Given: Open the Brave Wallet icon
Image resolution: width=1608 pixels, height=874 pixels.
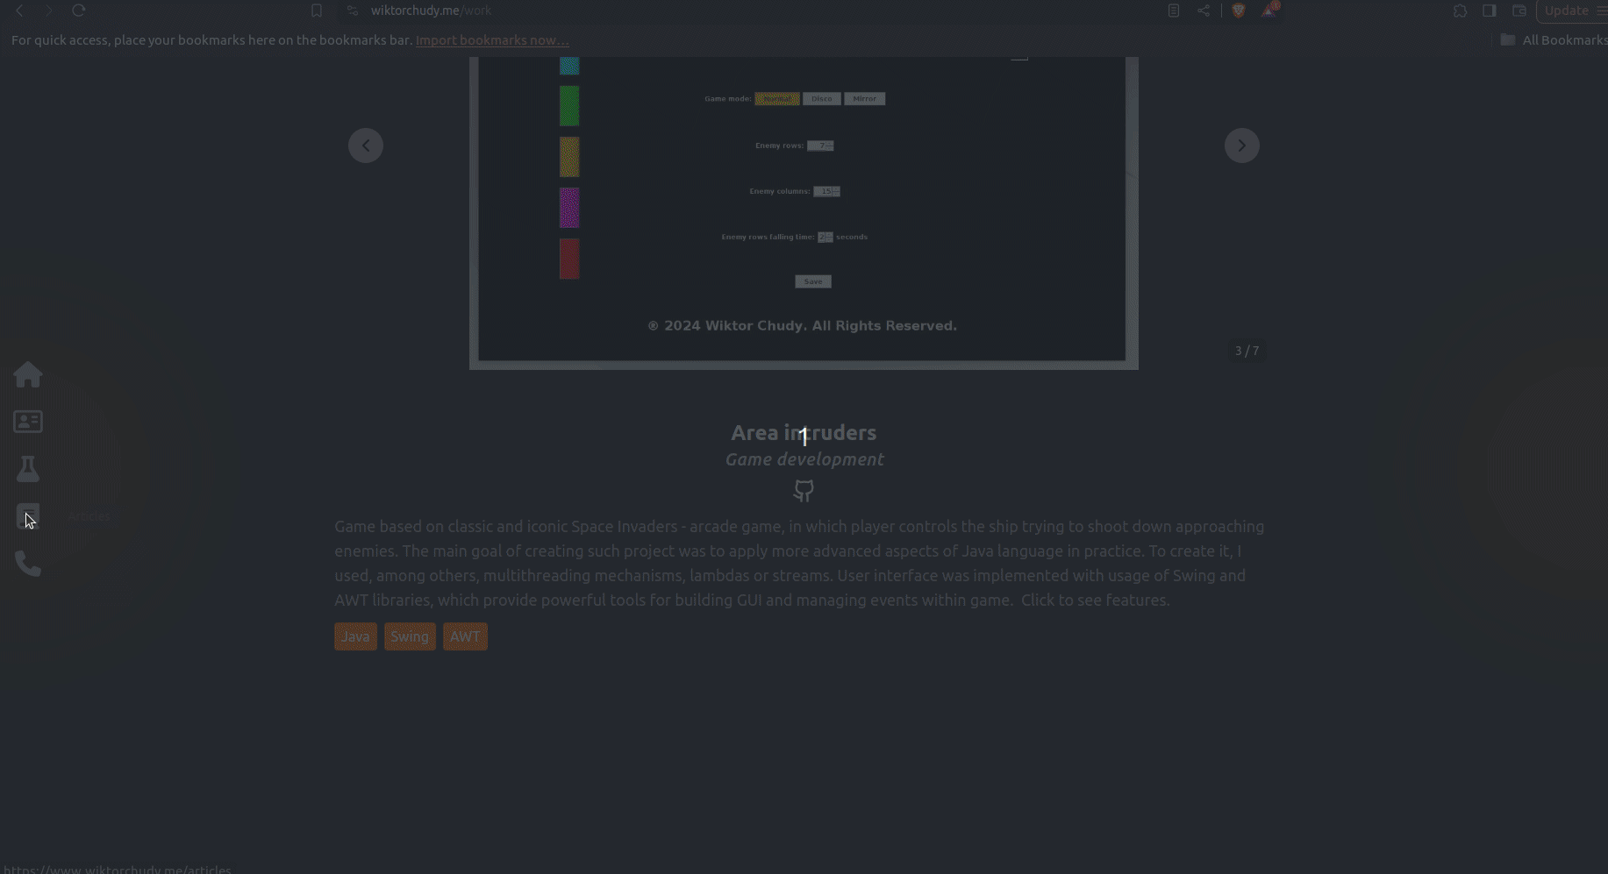Looking at the screenshot, I should [x=1519, y=11].
